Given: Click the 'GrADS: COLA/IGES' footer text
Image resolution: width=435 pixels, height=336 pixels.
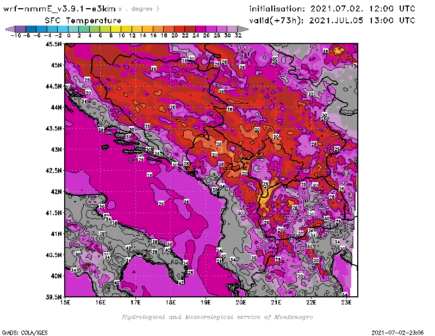Looking at the screenshot, I should 24,333.
